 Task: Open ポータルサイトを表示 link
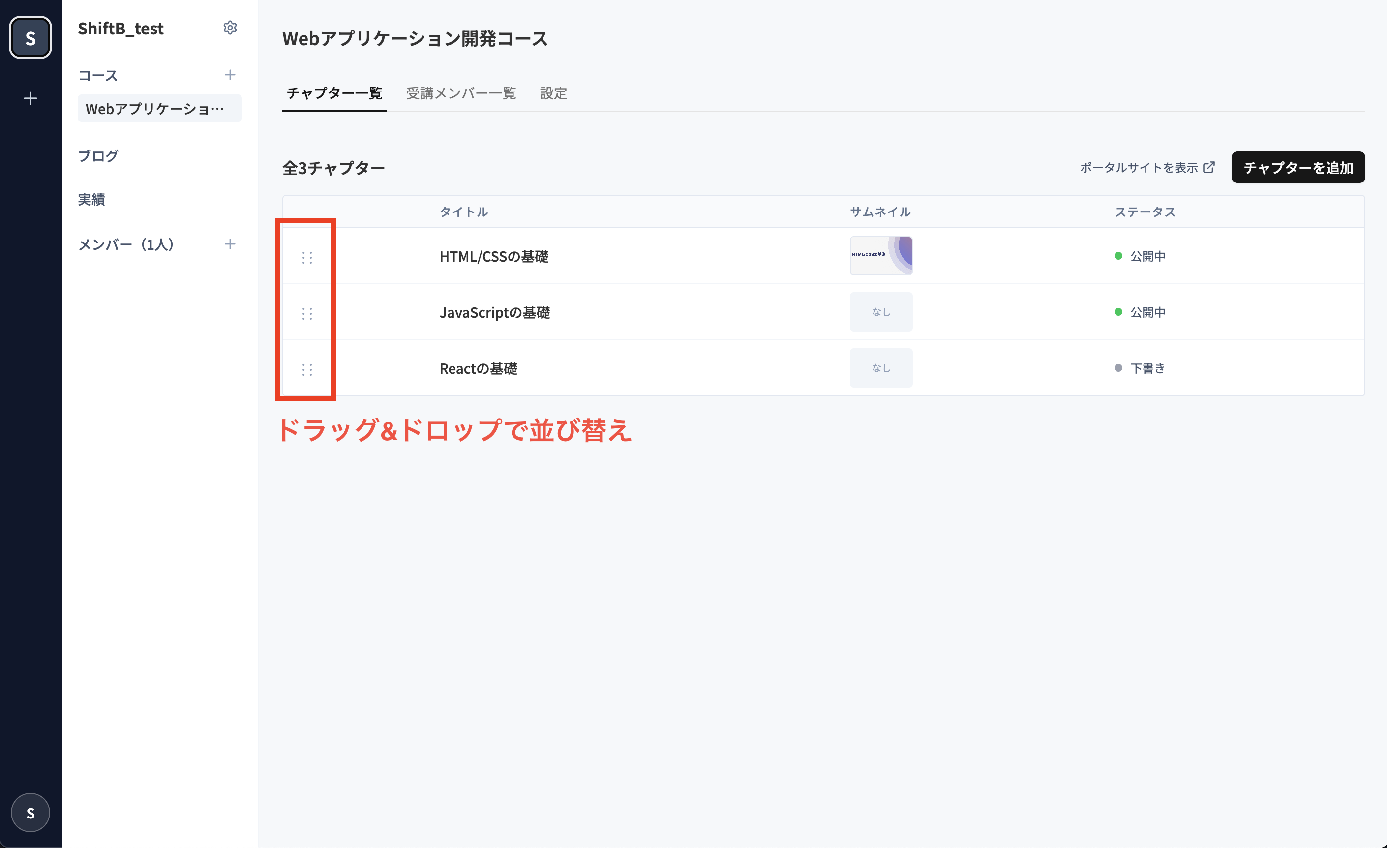pos(1146,167)
